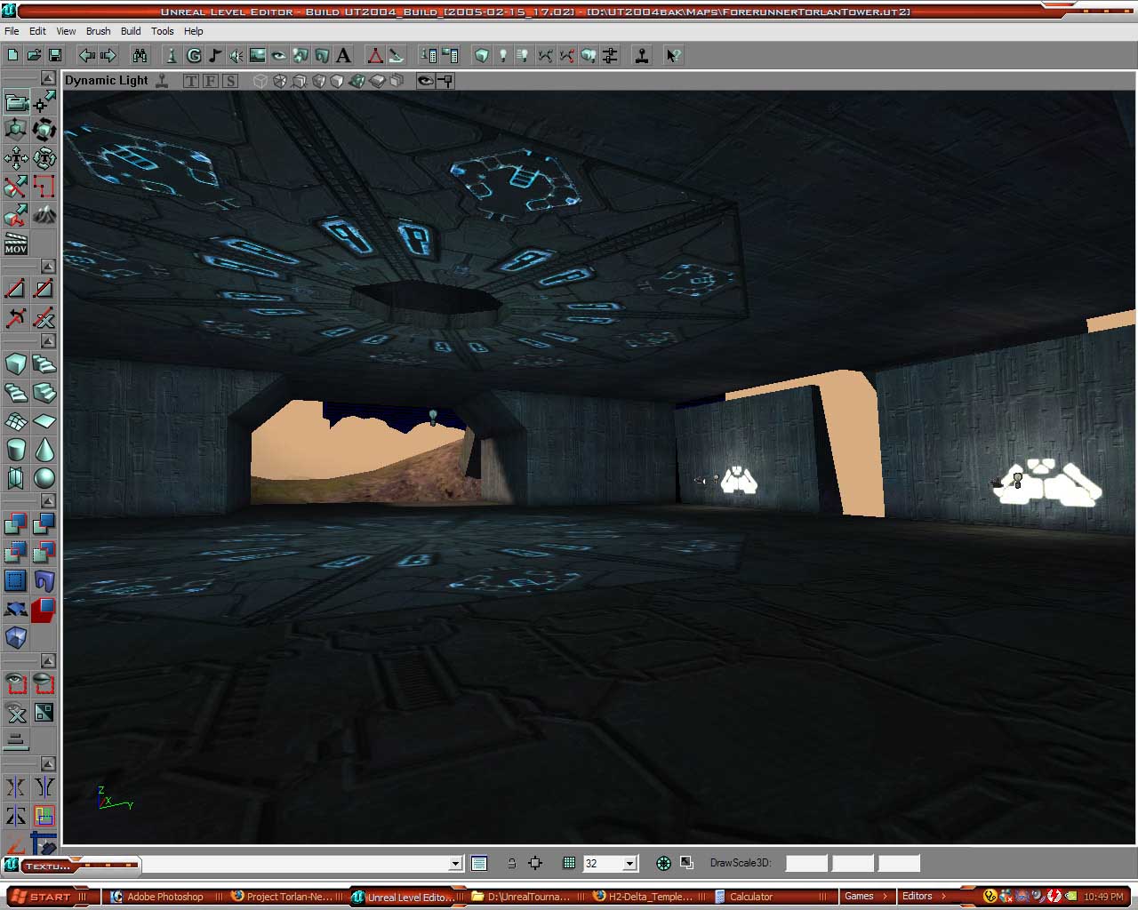Redo with the right arrow icon

108,55
